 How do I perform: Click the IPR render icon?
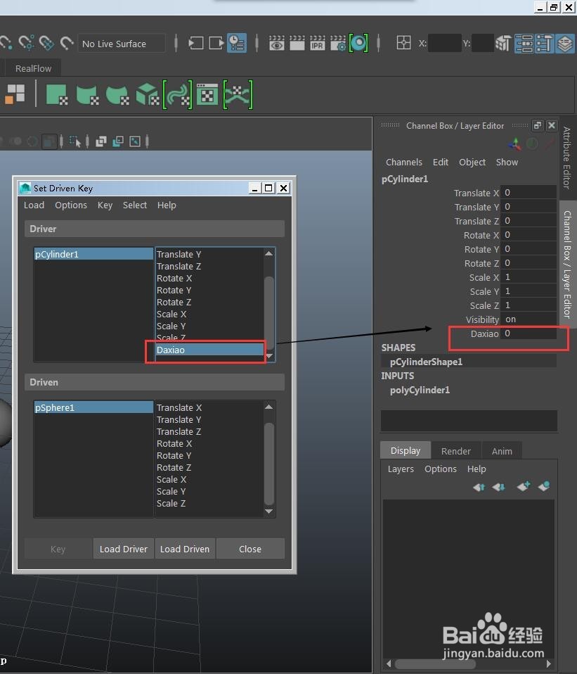(317, 43)
